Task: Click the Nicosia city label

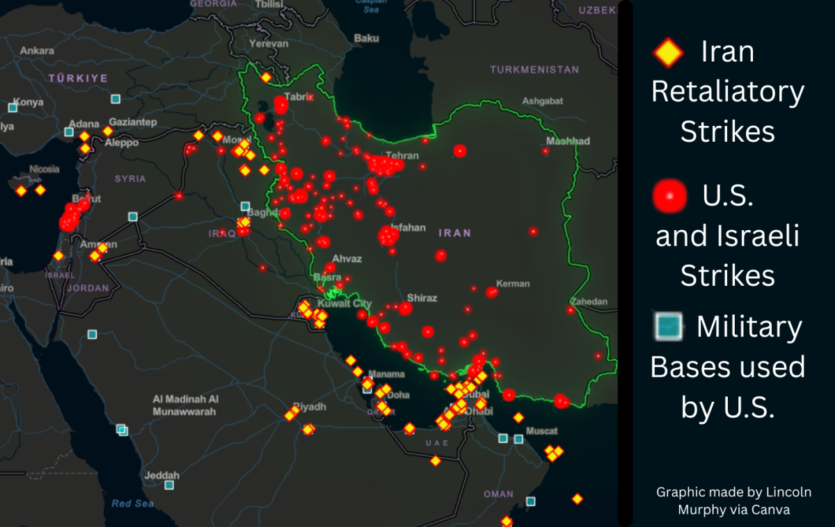Action: tap(45, 169)
